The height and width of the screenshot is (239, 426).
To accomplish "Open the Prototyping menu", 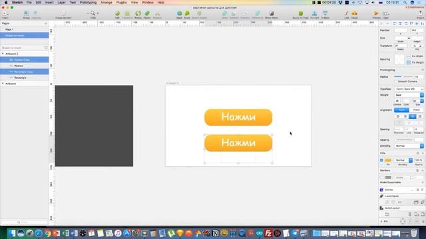I will [88, 3].
